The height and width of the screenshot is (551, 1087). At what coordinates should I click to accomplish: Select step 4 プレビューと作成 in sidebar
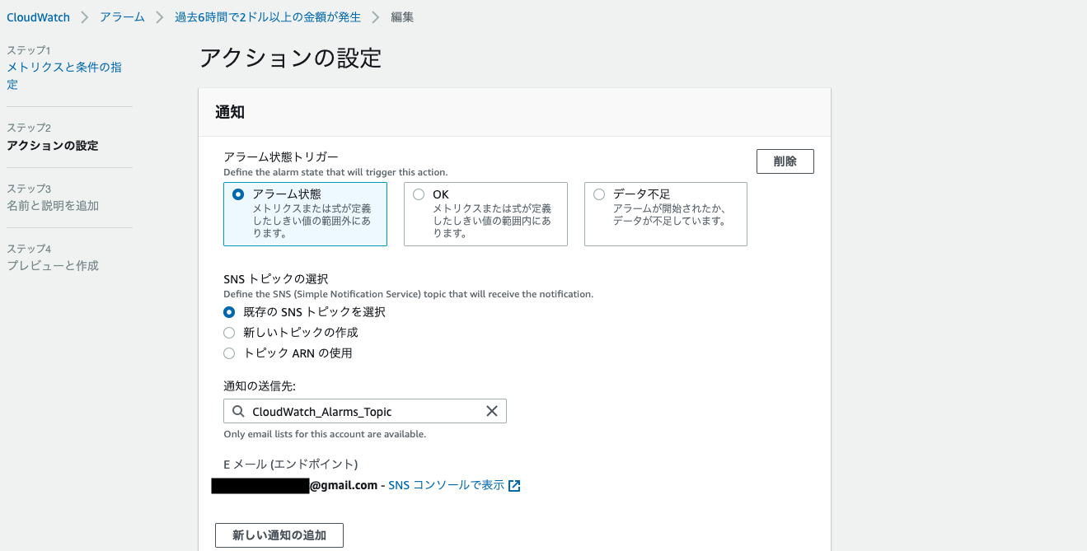53,266
